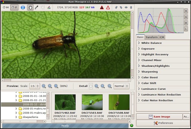Image resolution: width=191 pixels, height=129 pixels.
Task: Zoom in the Detail view
Action: pyautogui.click(x=103, y=86)
